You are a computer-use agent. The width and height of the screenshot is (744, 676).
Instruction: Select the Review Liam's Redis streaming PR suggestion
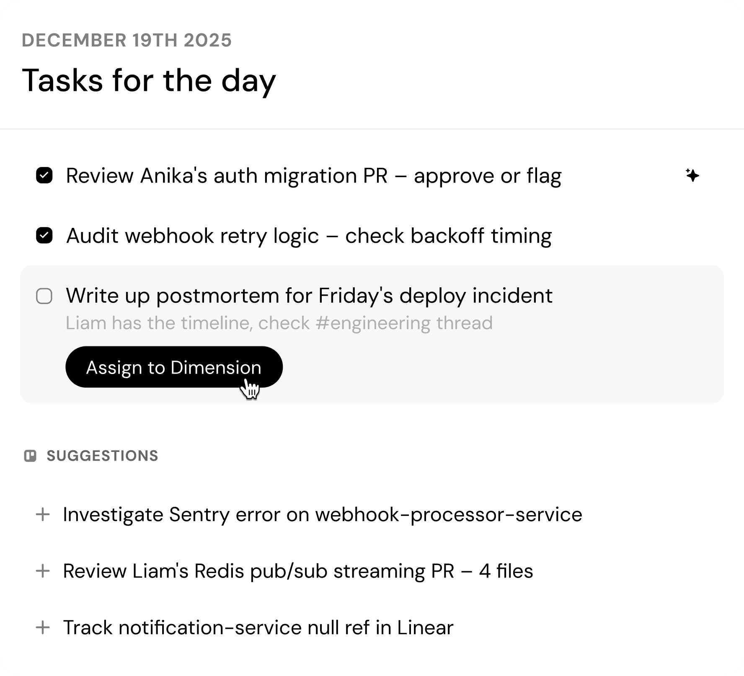[298, 571]
